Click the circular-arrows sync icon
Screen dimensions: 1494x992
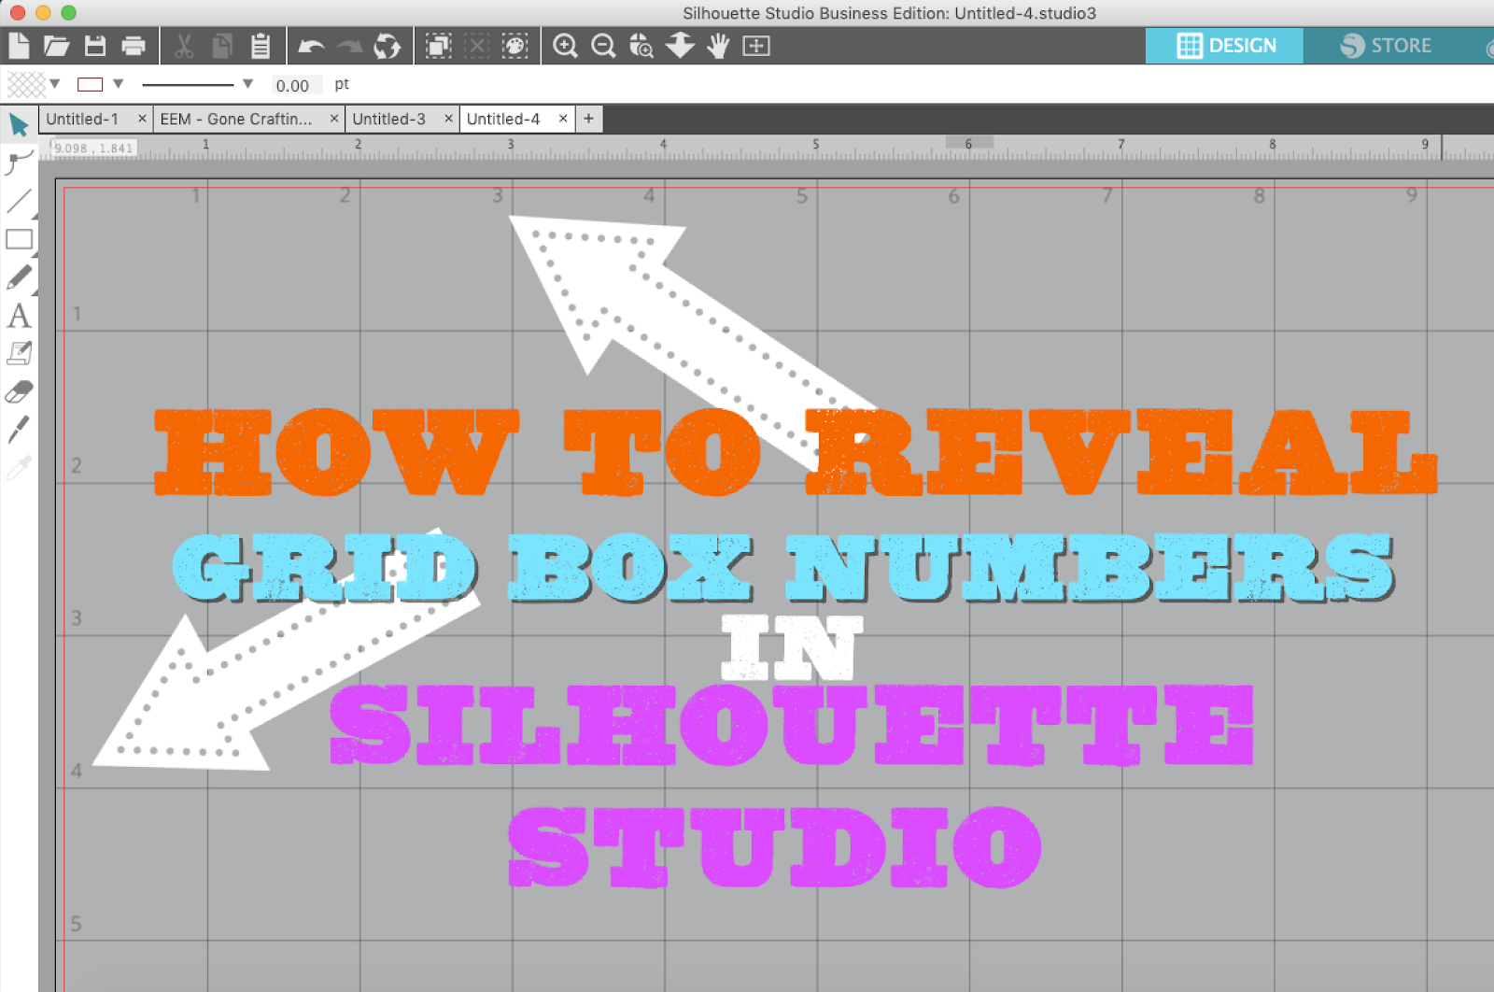(x=387, y=45)
